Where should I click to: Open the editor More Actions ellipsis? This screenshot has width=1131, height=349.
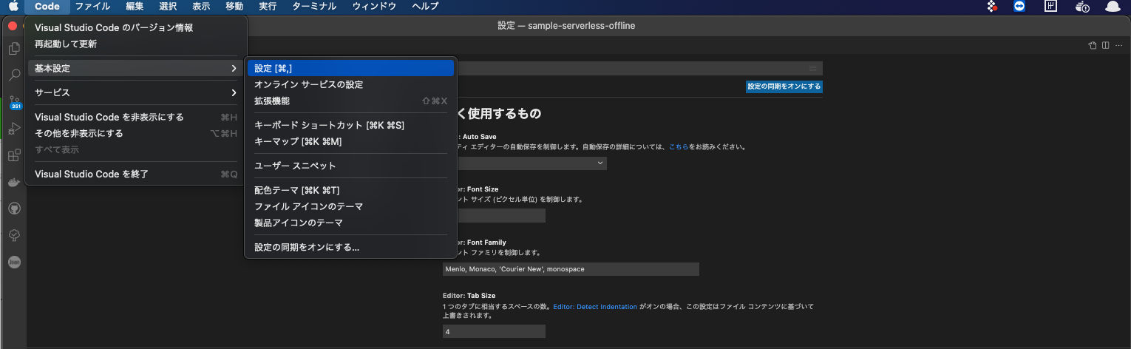pyautogui.click(x=1119, y=45)
